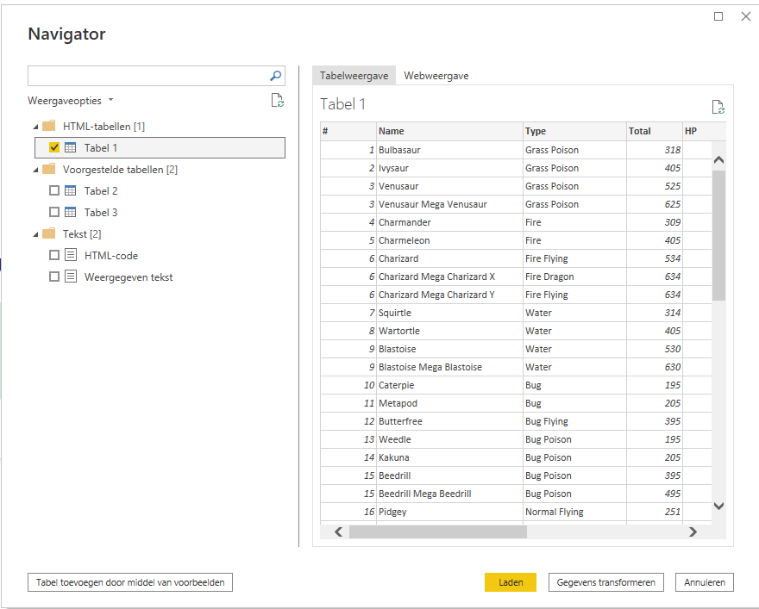This screenshot has height=609, width=759.
Task: Click the vertical scrollbar down arrow
Action: (718, 506)
